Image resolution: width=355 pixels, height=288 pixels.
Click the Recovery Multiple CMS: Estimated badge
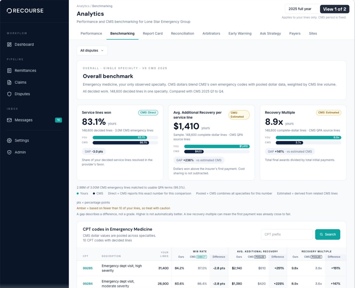(329, 113)
